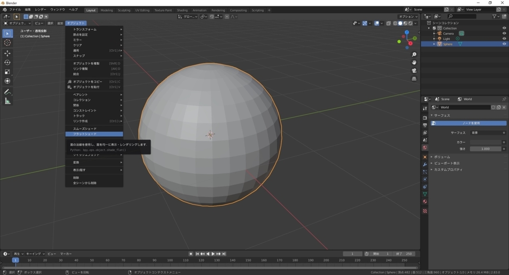Switch to camera view with camera icon
The height and width of the screenshot is (275, 509).
pyautogui.click(x=414, y=71)
